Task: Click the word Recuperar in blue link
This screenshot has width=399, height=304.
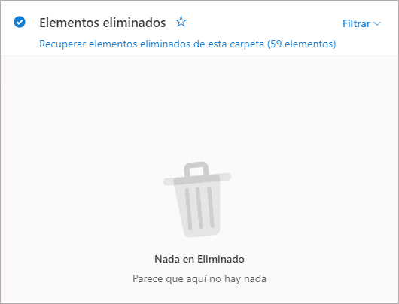Action: point(62,44)
